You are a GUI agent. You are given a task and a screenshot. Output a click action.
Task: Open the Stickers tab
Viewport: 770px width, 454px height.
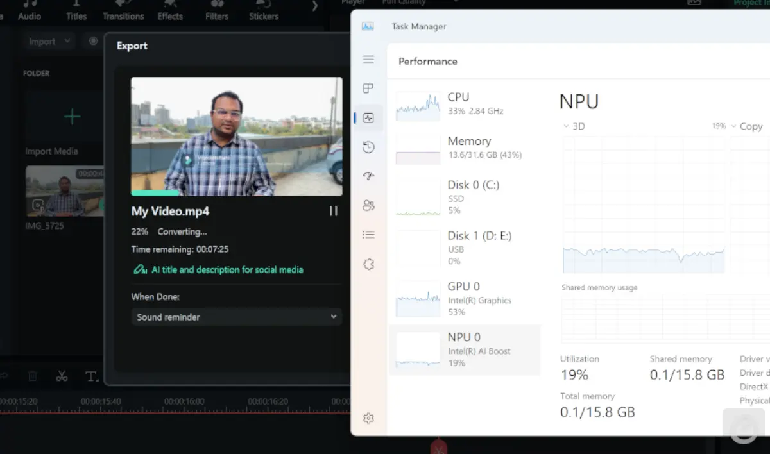[264, 11]
